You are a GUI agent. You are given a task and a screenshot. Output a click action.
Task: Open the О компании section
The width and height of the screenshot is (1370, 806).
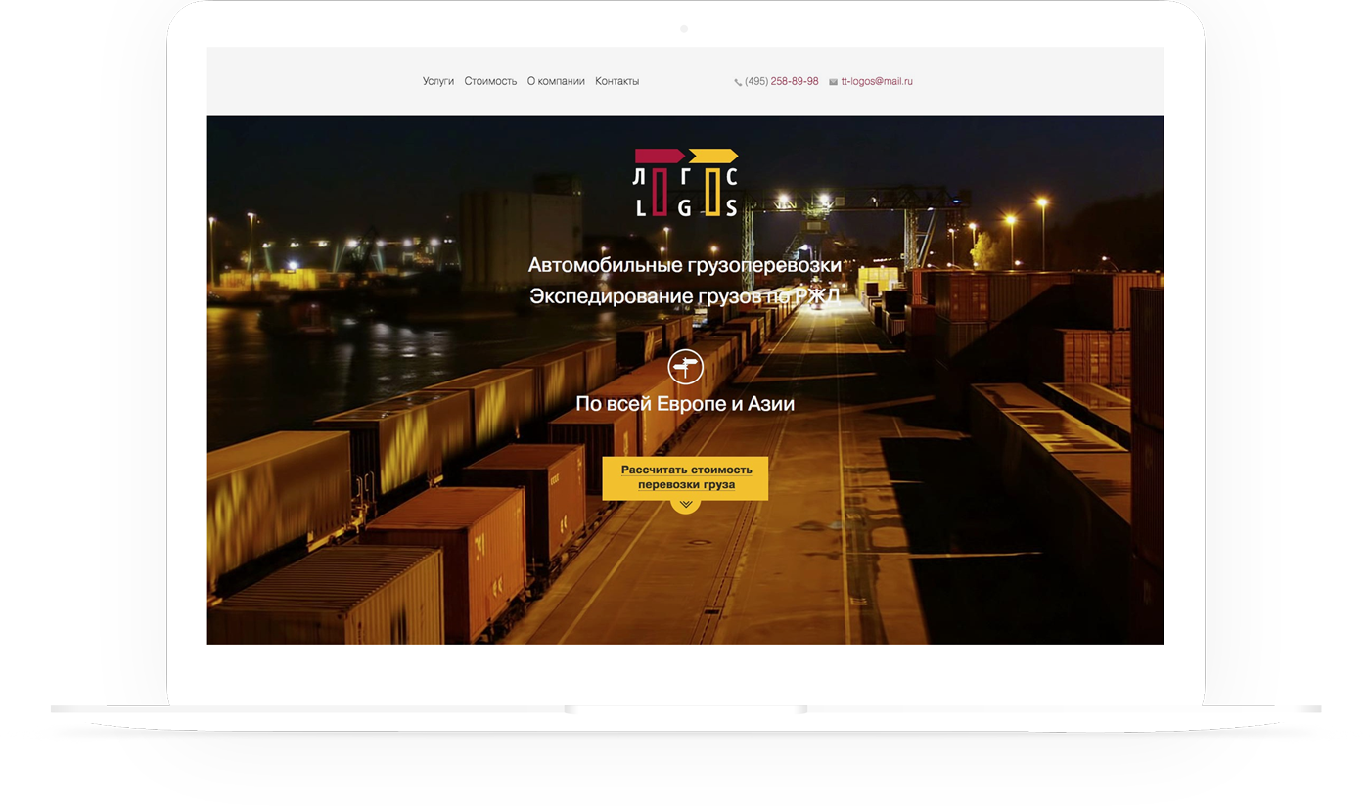[x=556, y=82]
